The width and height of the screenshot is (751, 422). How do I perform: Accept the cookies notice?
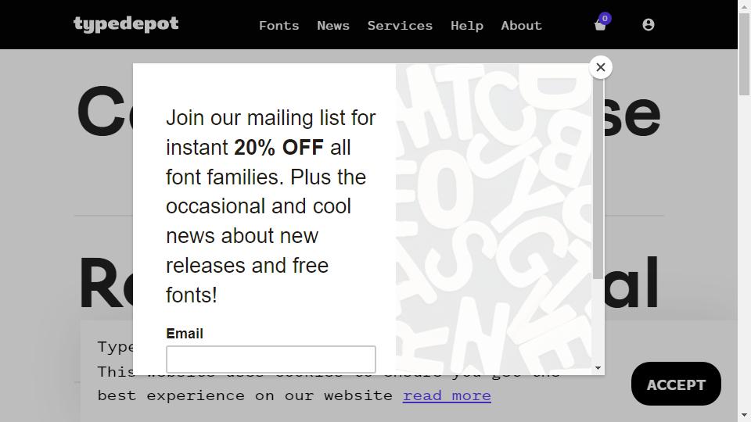676,384
